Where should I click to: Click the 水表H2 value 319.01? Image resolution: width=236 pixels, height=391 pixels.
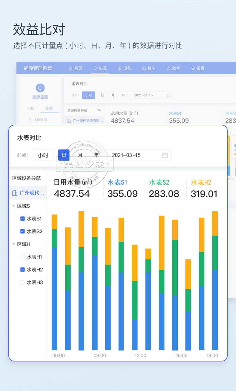tap(204, 194)
